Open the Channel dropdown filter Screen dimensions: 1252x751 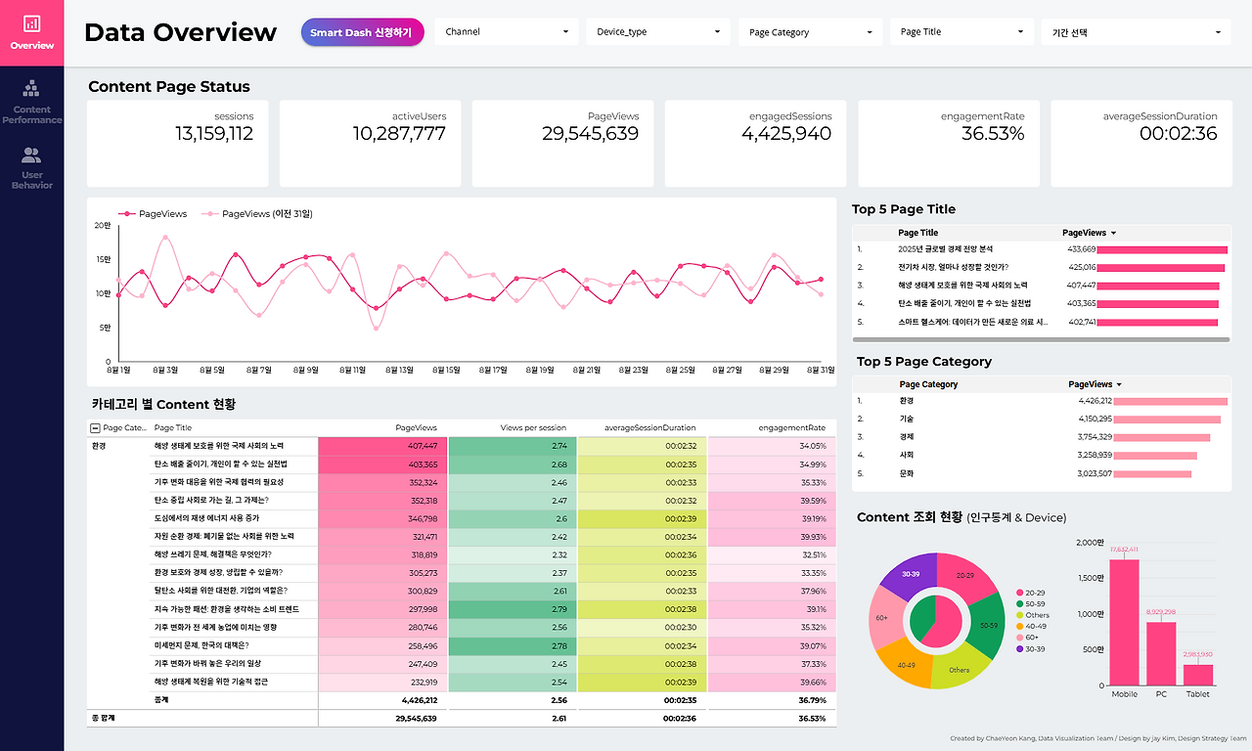508,31
